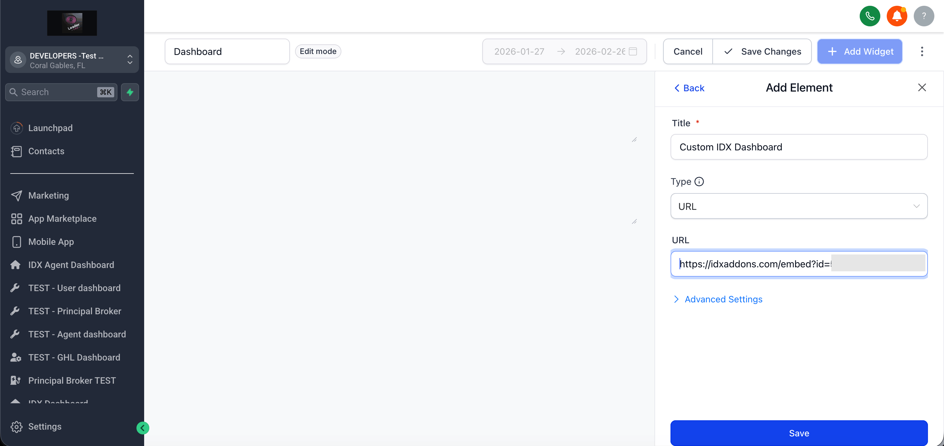Go to App Marketplace menu item
The image size is (944, 446).
tap(62, 219)
